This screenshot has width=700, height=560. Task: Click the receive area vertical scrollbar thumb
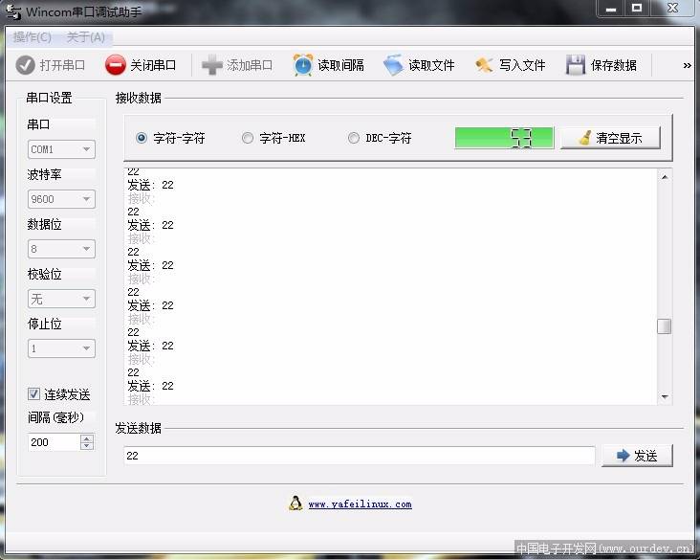(664, 326)
